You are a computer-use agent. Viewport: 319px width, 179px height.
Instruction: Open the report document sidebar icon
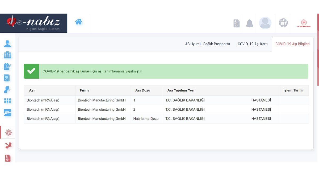[7, 78]
